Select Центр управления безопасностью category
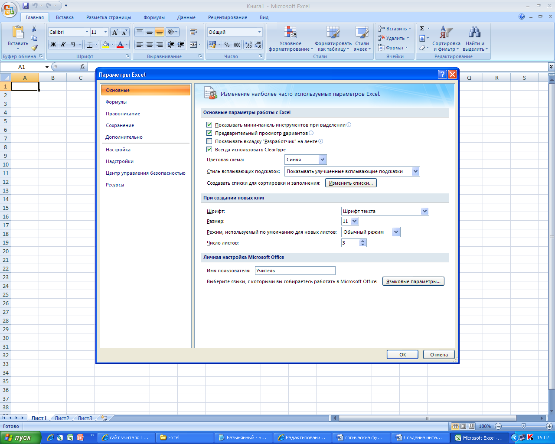 [x=145, y=173]
